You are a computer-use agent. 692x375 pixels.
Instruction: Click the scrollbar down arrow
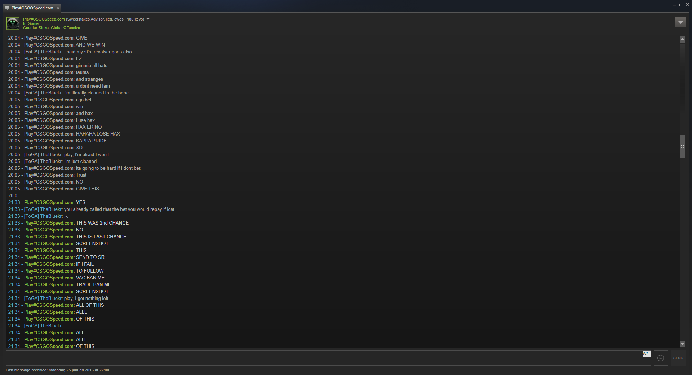pyautogui.click(x=682, y=344)
